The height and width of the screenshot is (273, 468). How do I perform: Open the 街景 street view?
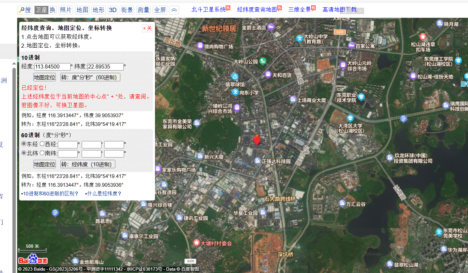127,10
